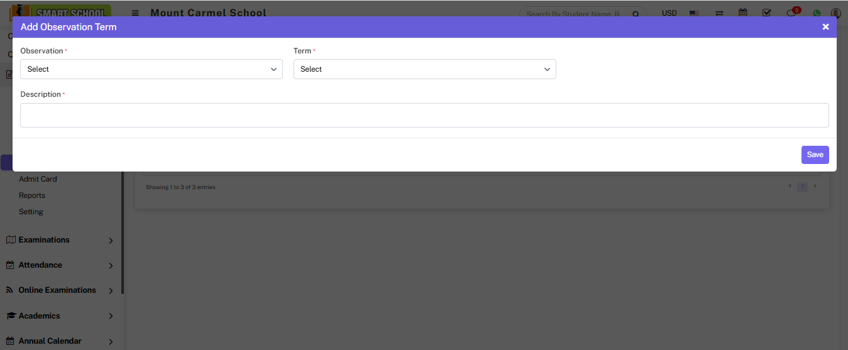Click the switch arrows icon in header
This screenshot has width=848, height=350.
pyautogui.click(x=719, y=13)
